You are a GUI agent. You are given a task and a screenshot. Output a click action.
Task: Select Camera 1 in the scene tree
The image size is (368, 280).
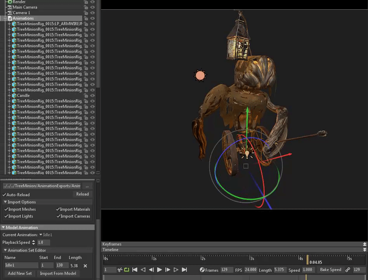[21, 13]
